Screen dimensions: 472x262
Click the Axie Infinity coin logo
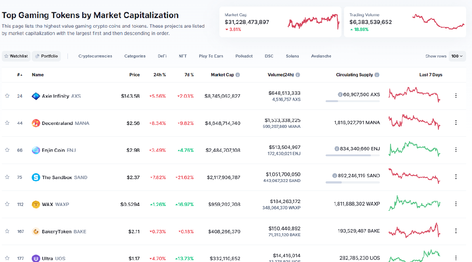click(36, 95)
